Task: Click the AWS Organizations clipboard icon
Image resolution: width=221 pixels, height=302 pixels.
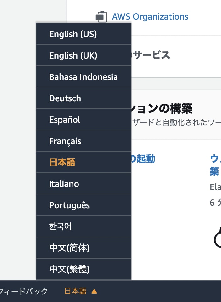Action: pos(101,15)
